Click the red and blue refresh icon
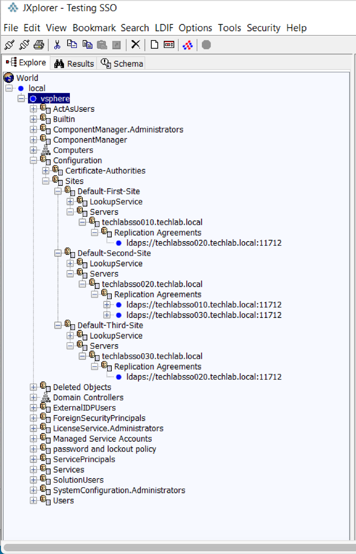356x554 pixels. pos(187,45)
